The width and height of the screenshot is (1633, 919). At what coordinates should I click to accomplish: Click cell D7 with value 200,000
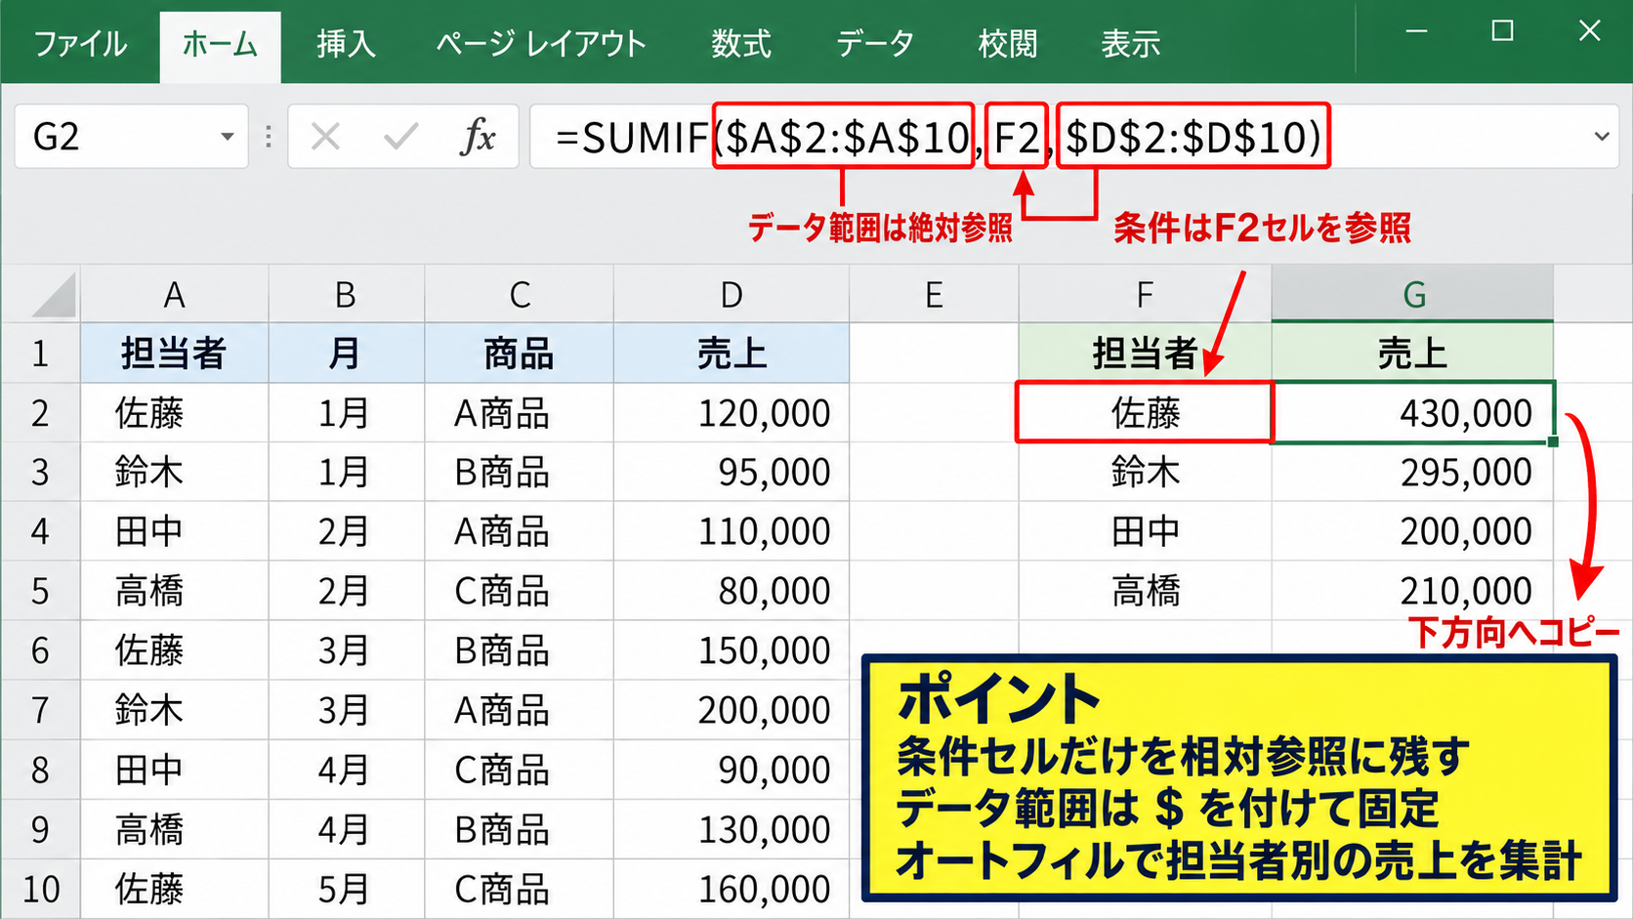point(732,710)
